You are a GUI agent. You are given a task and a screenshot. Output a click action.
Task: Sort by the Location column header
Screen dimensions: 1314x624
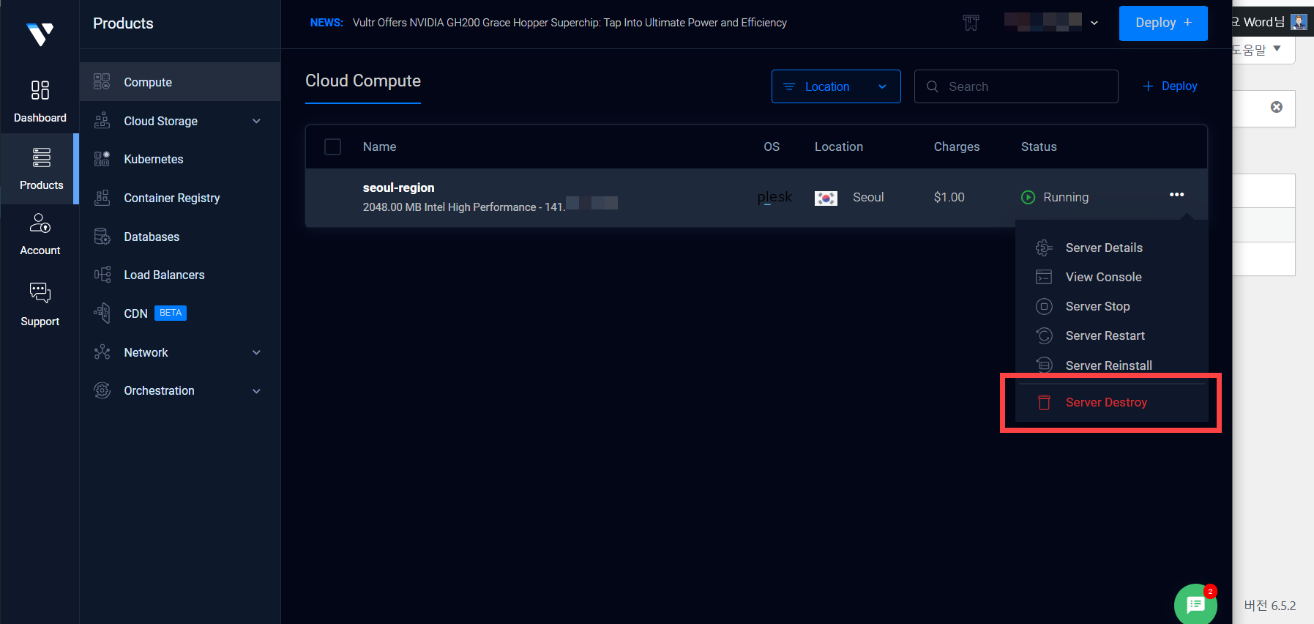[839, 146]
